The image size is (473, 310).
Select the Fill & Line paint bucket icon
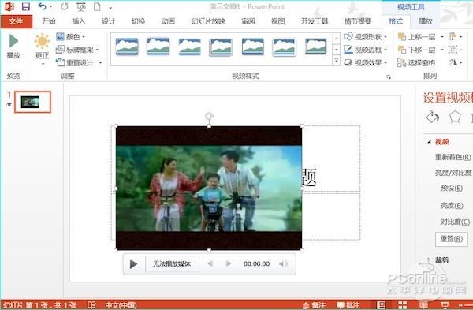tap(433, 117)
